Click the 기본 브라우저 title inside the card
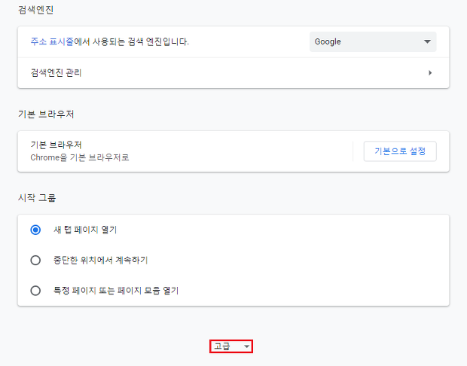The height and width of the screenshot is (366, 467). point(56,145)
